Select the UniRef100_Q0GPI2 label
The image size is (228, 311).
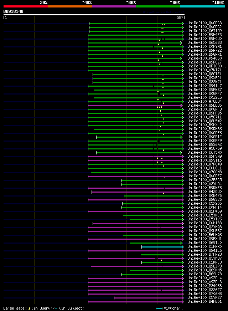pyautogui.click(x=204, y=137)
